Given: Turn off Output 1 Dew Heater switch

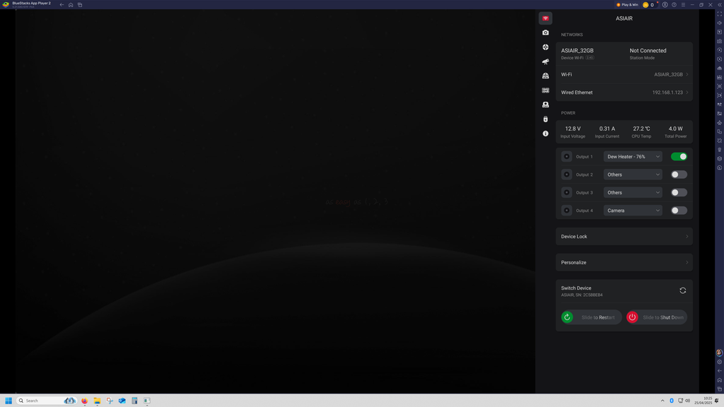Looking at the screenshot, I should pyautogui.click(x=679, y=156).
